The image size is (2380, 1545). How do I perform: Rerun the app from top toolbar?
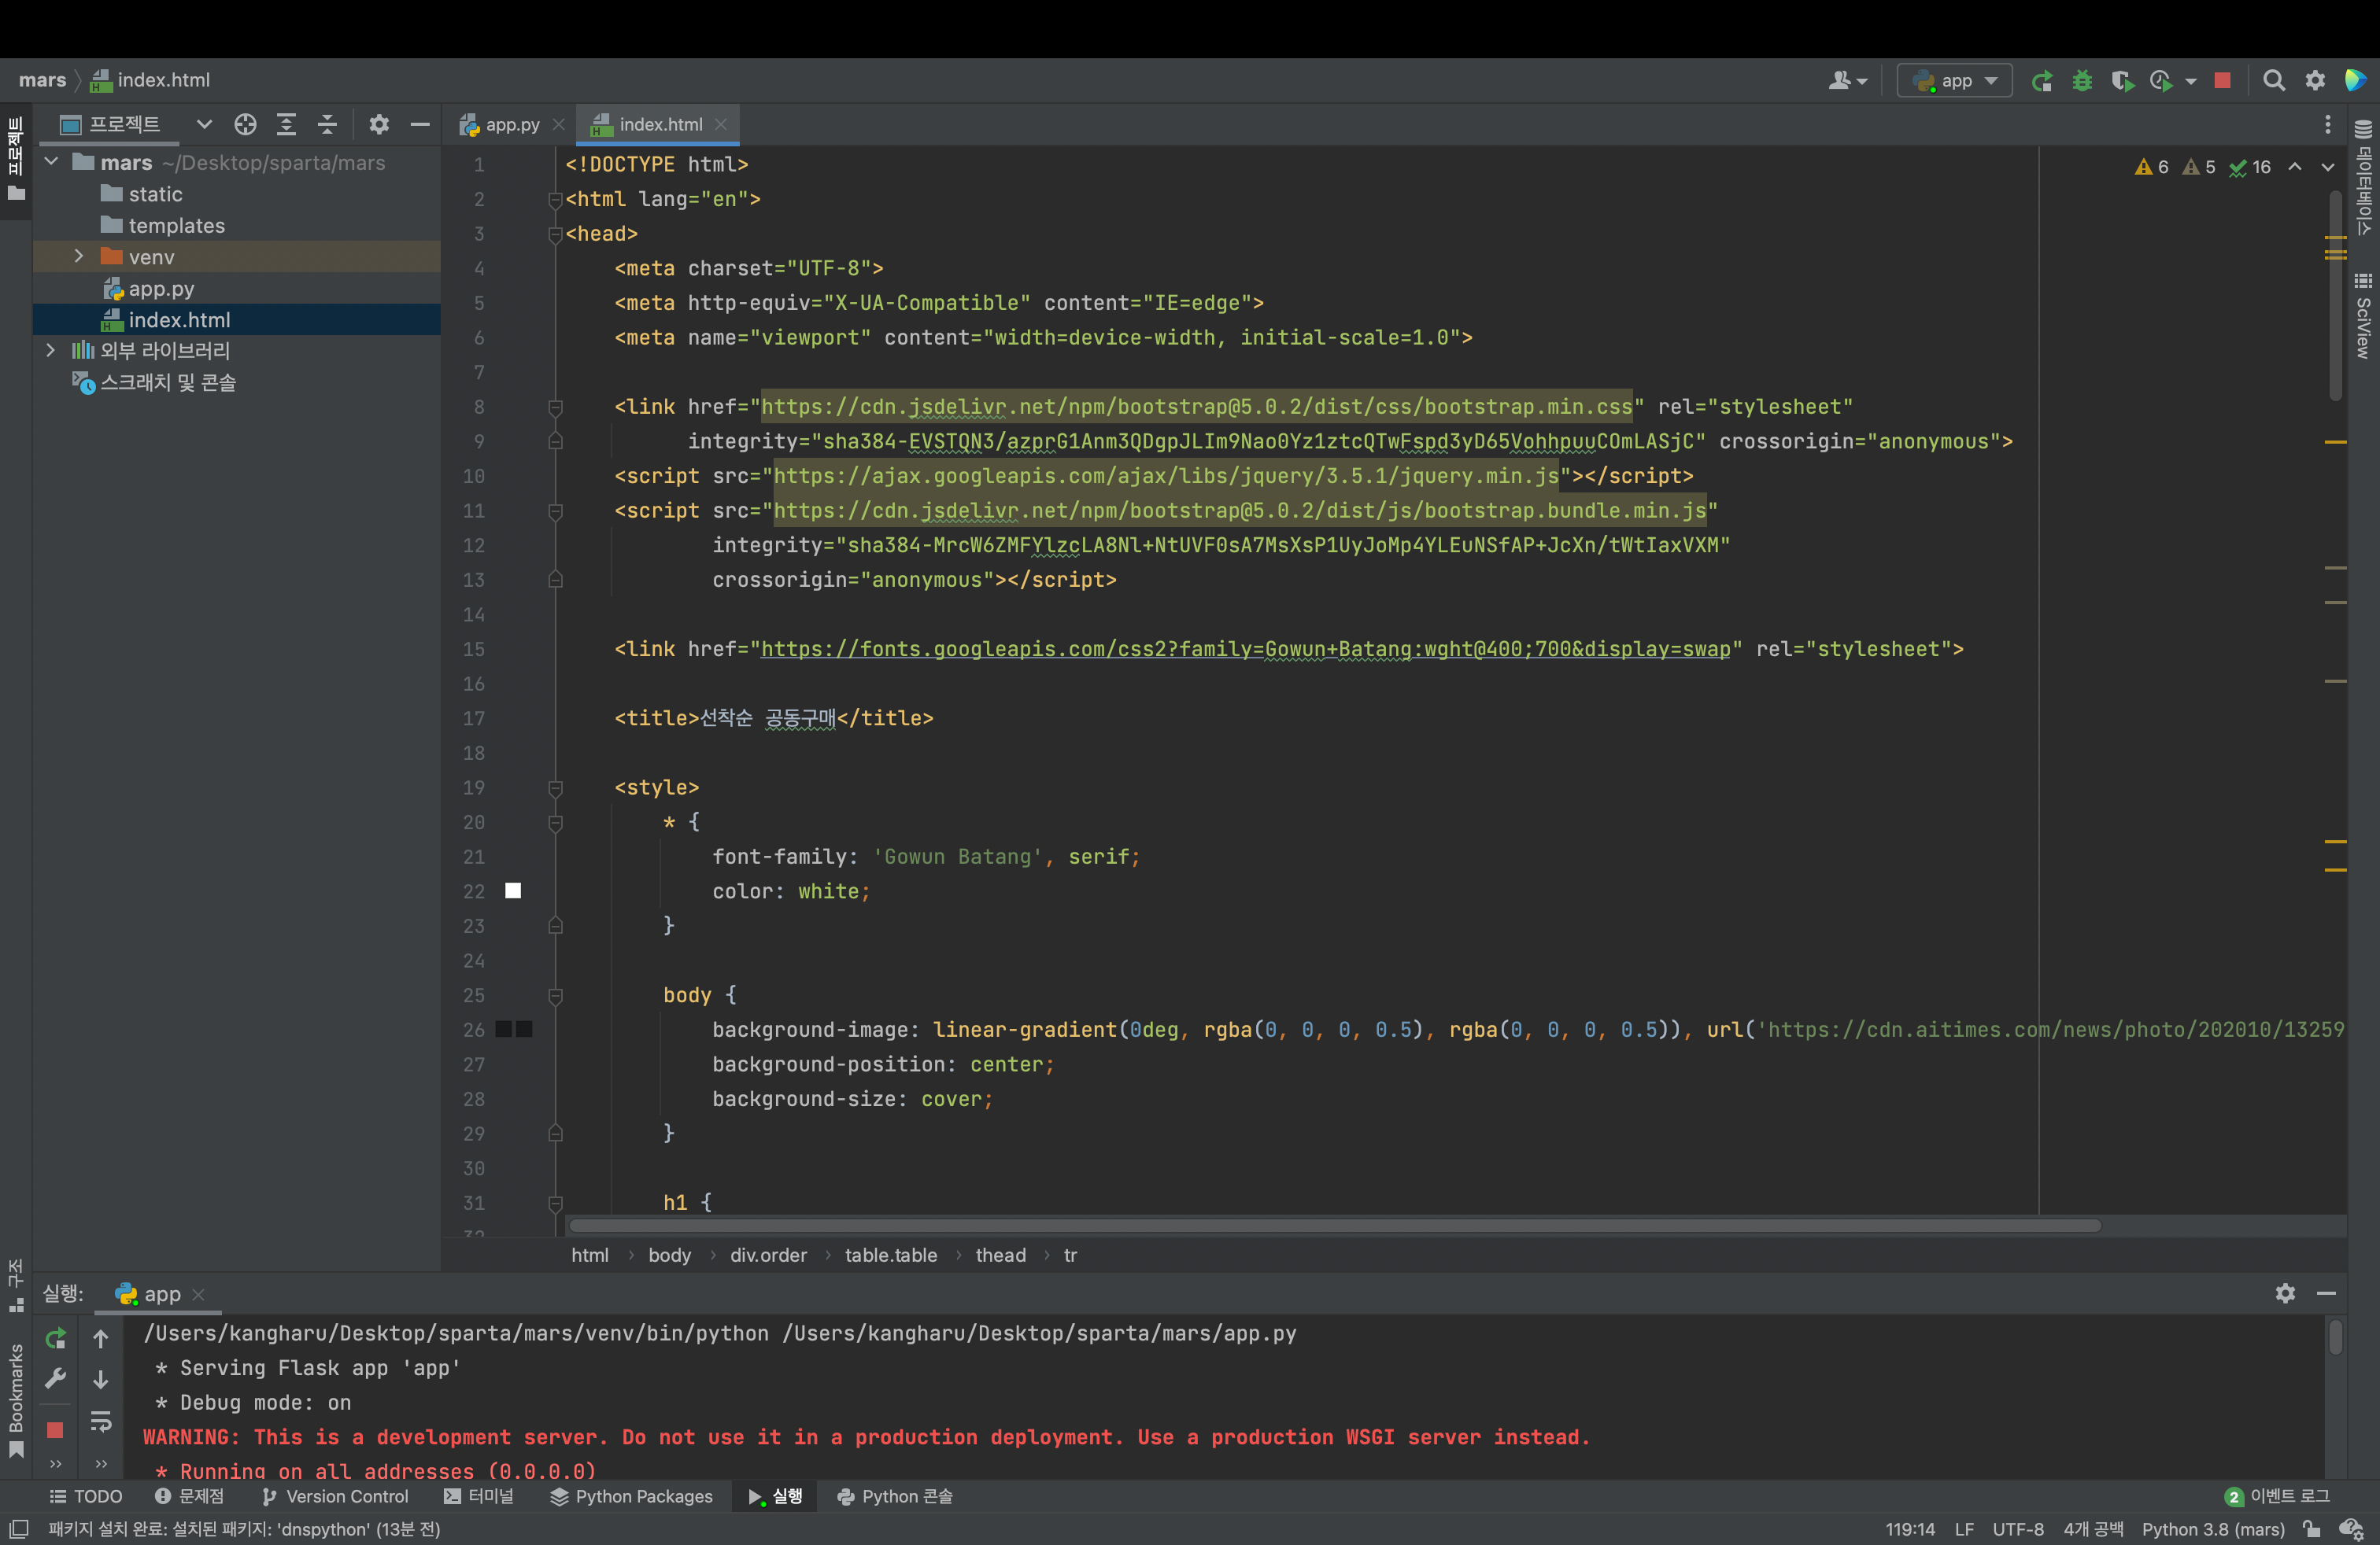(2042, 81)
